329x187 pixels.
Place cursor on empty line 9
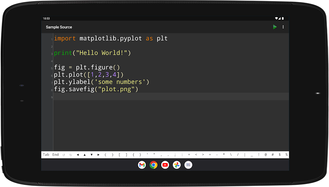click(x=164, y=97)
